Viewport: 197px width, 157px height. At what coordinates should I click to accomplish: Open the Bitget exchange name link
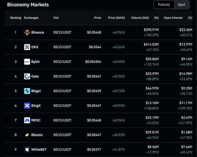[x=36, y=91]
